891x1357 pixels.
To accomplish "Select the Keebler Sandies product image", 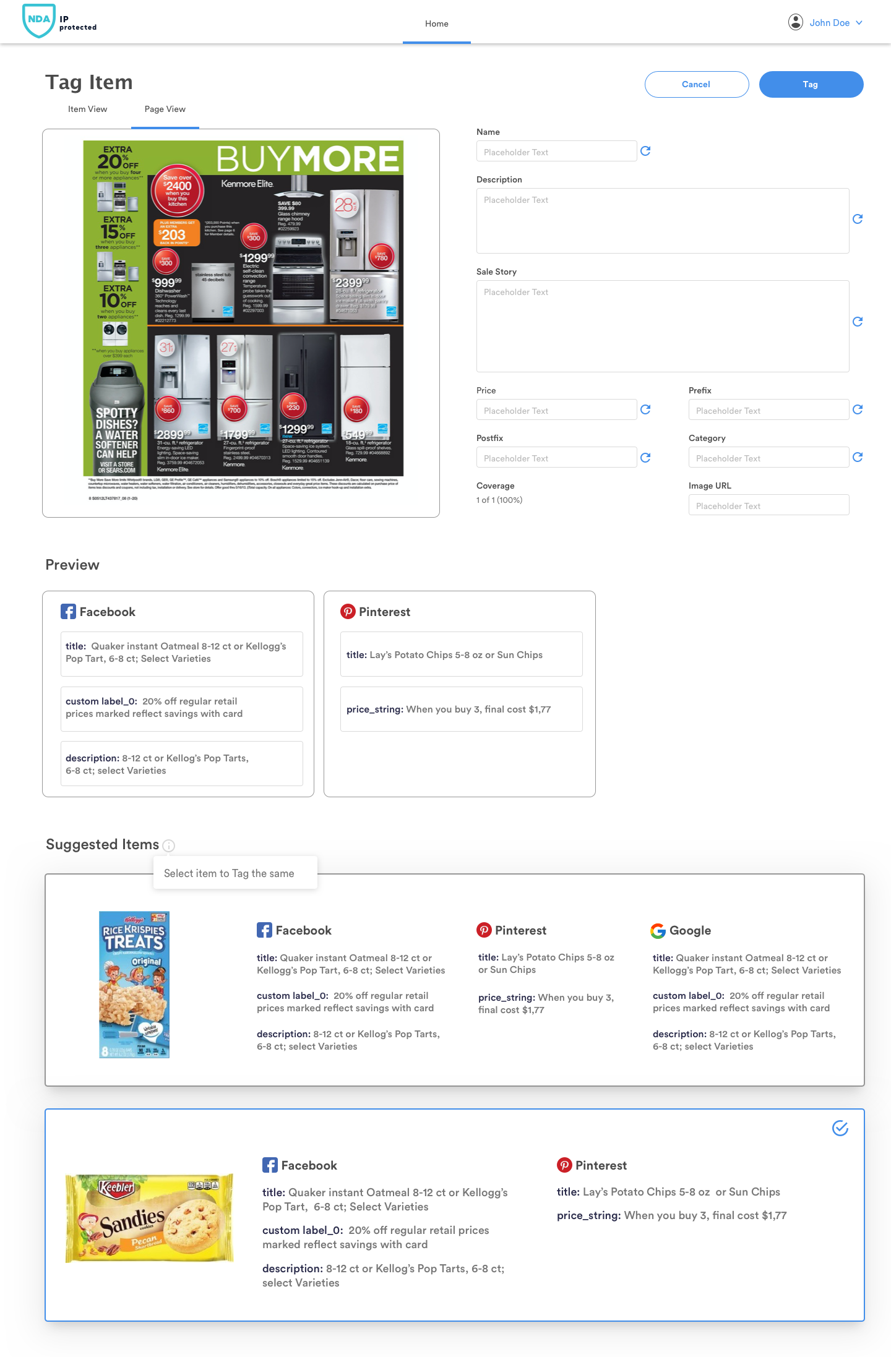I will click(150, 1218).
